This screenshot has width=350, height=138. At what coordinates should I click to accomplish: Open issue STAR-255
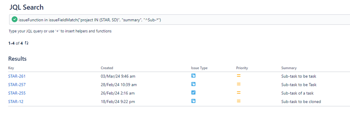pos(17,93)
